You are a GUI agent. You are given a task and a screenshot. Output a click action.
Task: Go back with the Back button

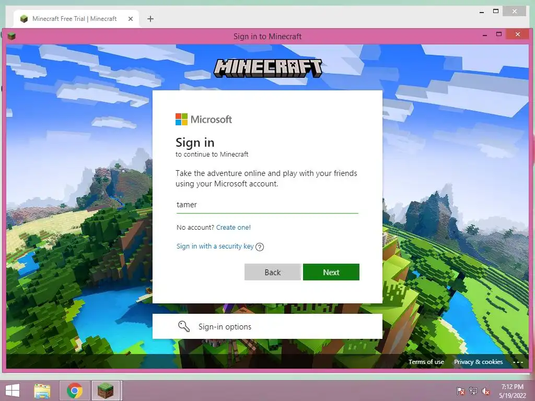click(x=273, y=272)
